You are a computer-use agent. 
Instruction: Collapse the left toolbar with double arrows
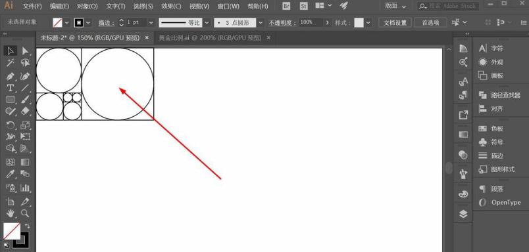[5, 33]
